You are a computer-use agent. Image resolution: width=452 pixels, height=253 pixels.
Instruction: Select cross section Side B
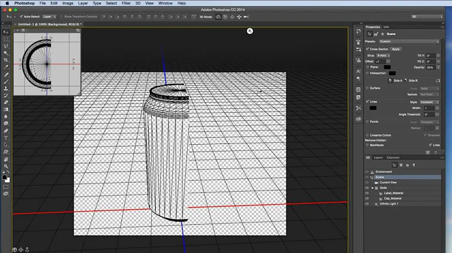point(411,81)
